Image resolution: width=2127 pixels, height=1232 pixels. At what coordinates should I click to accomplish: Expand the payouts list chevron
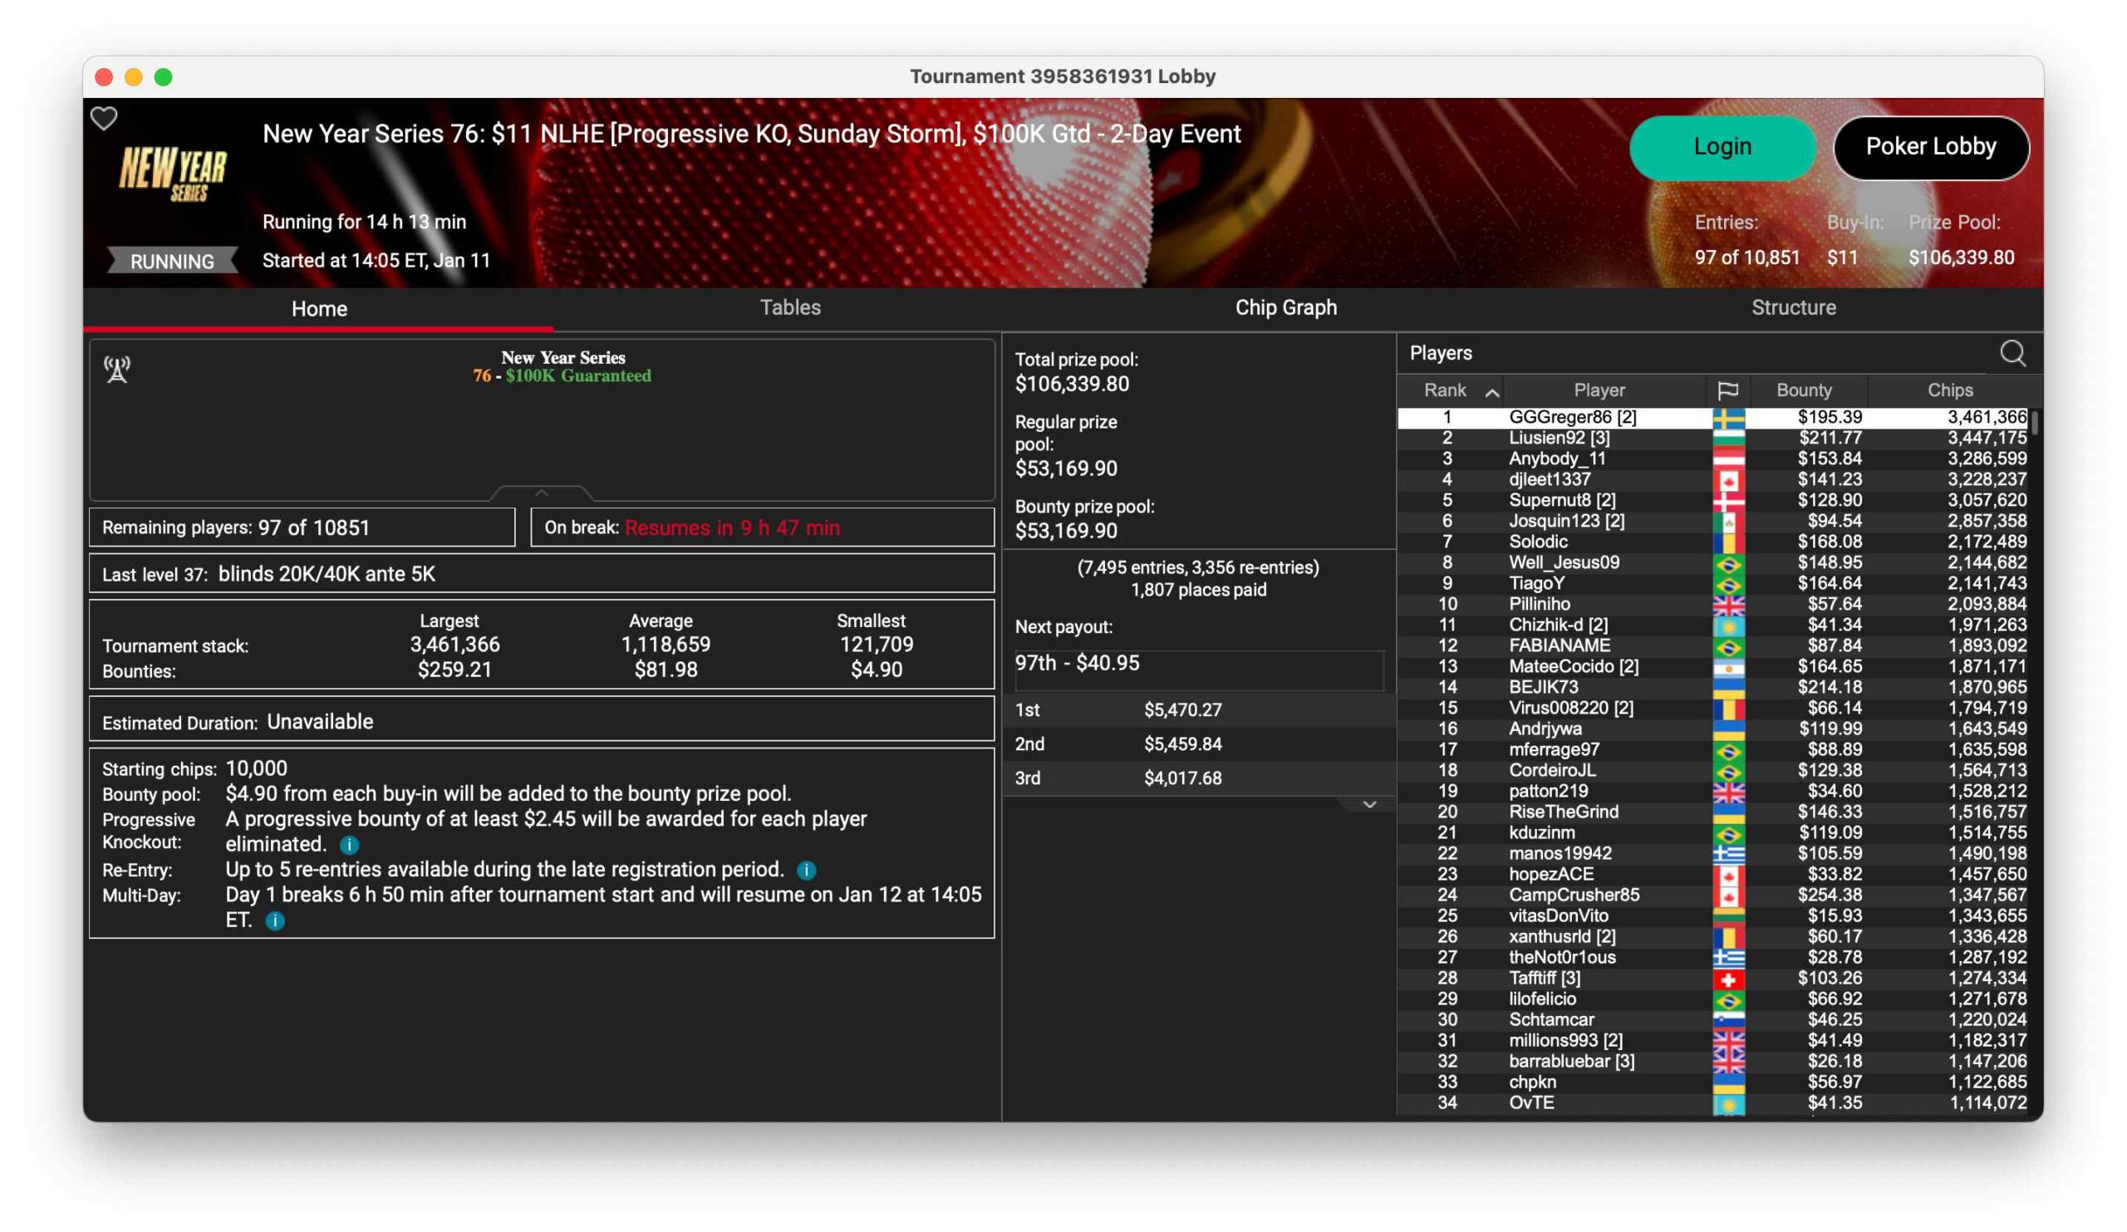1369,805
